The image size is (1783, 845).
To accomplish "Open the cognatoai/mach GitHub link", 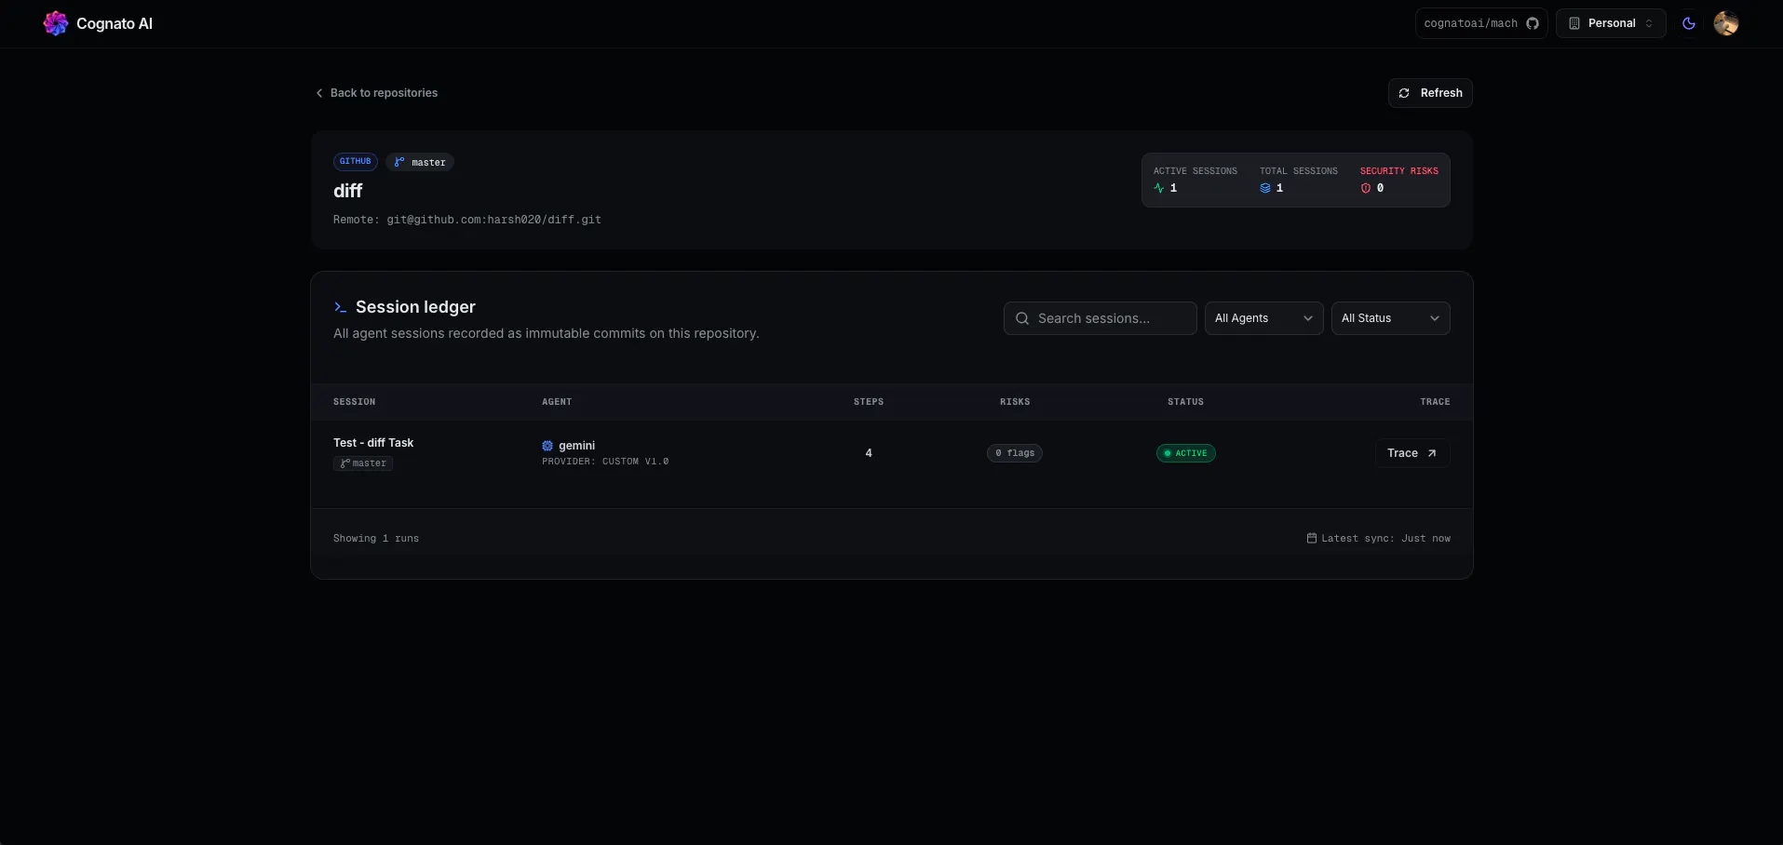I will pyautogui.click(x=1481, y=23).
